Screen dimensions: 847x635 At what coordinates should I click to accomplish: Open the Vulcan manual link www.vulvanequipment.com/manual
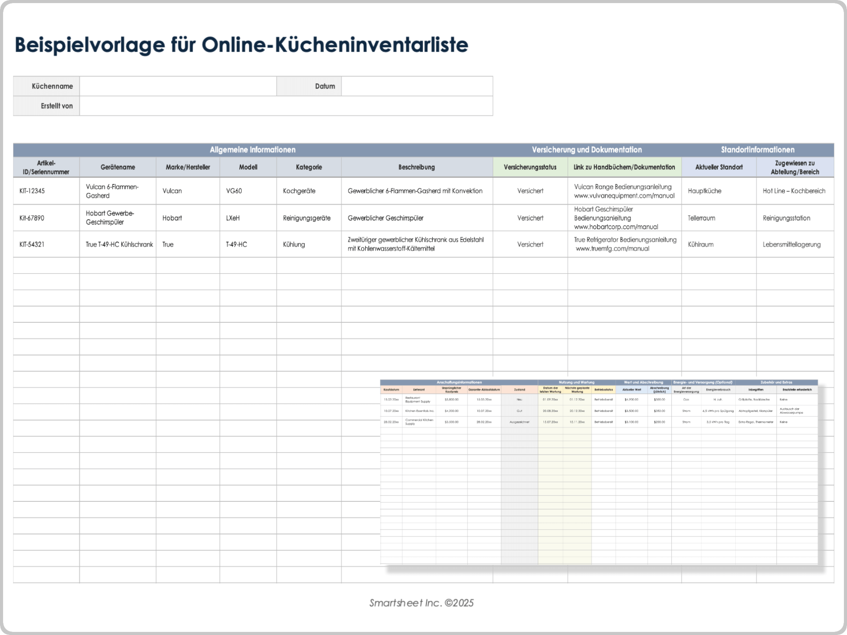pyautogui.click(x=624, y=196)
